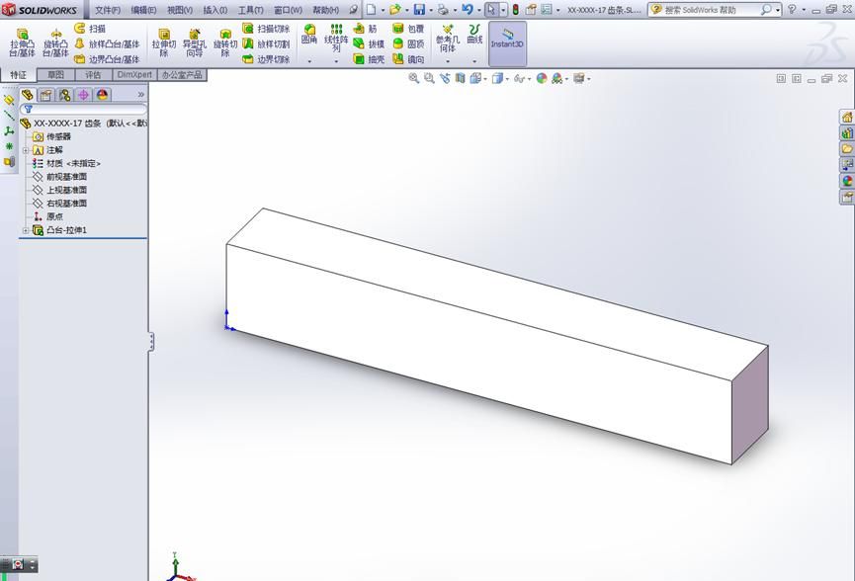
Task: Open the 参考几何体 dropdown arrow
Action: pyautogui.click(x=447, y=59)
